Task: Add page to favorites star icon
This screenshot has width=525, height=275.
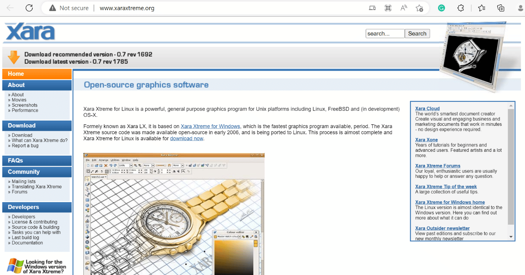Action: point(419,8)
